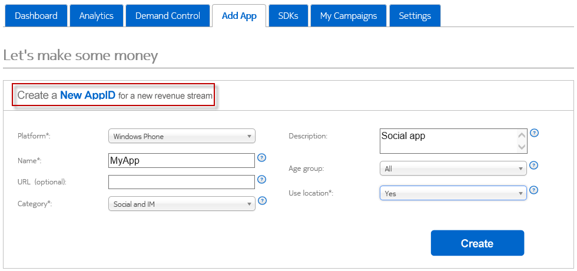Viewport: 577px width, 271px height.
Task: Open the SDKs tab
Action: coord(288,16)
